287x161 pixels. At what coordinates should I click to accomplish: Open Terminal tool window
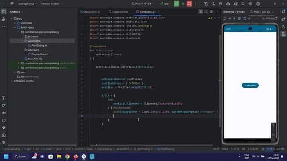click(4, 135)
